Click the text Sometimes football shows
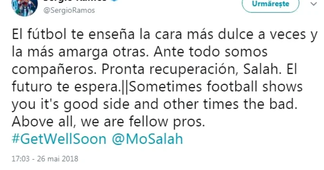The height and width of the screenshot is (170, 324). 216,87
